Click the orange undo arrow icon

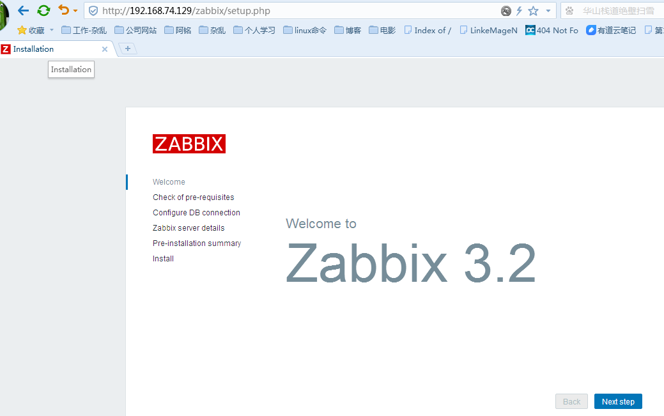[63, 10]
